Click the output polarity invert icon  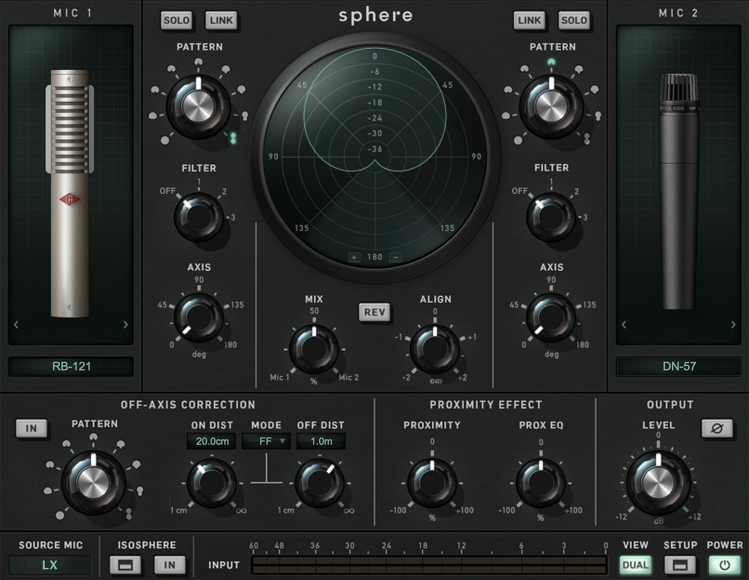pyautogui.click(x=717, y=428)
